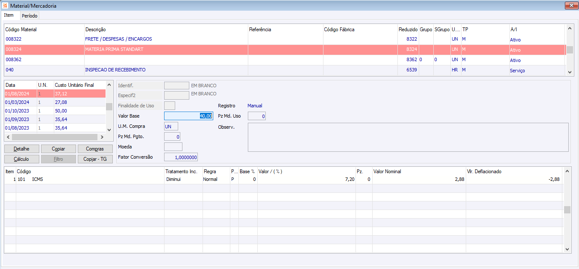Click the Compras button
Image resolution: width=579 pixels, height=269 pixels.
click(x=95, y=149)
